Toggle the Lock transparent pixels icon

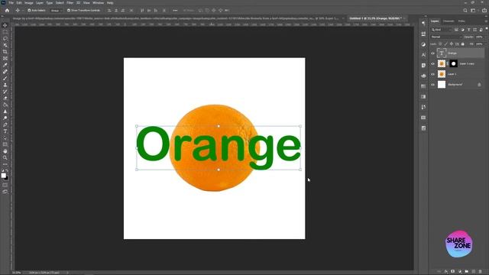click(x=440, y=44)
